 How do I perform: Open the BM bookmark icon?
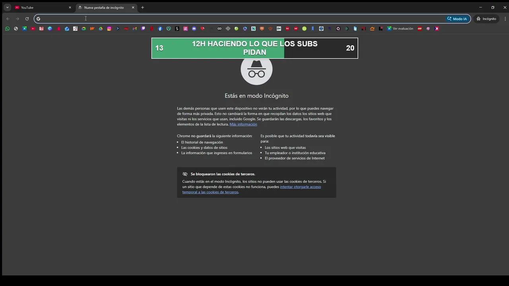point(279,29)
